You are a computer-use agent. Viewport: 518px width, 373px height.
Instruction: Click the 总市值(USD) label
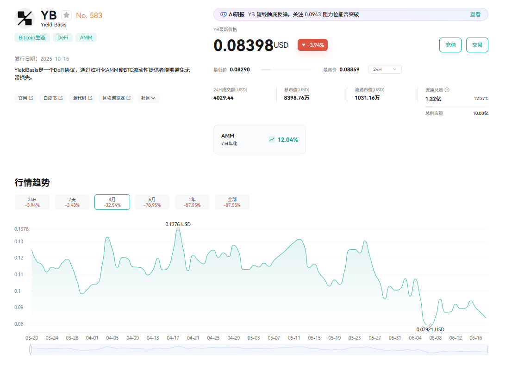297,90
